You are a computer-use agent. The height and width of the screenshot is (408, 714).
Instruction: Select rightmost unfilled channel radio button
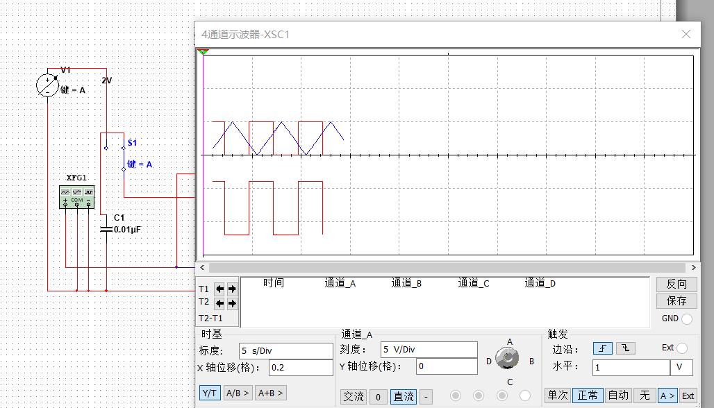tap(525, 396)
